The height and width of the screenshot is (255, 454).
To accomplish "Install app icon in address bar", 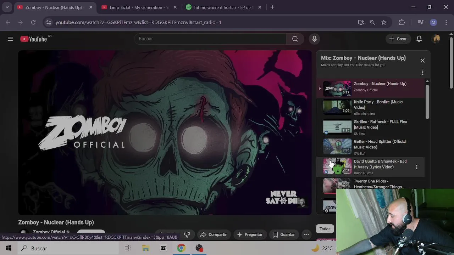I will coord(361,22).
